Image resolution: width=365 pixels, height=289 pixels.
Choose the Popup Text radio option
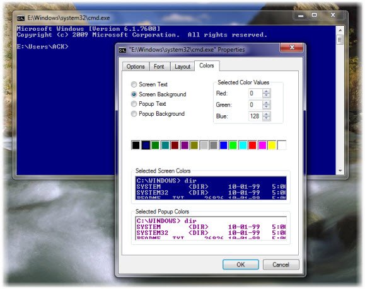pos(134,104)
